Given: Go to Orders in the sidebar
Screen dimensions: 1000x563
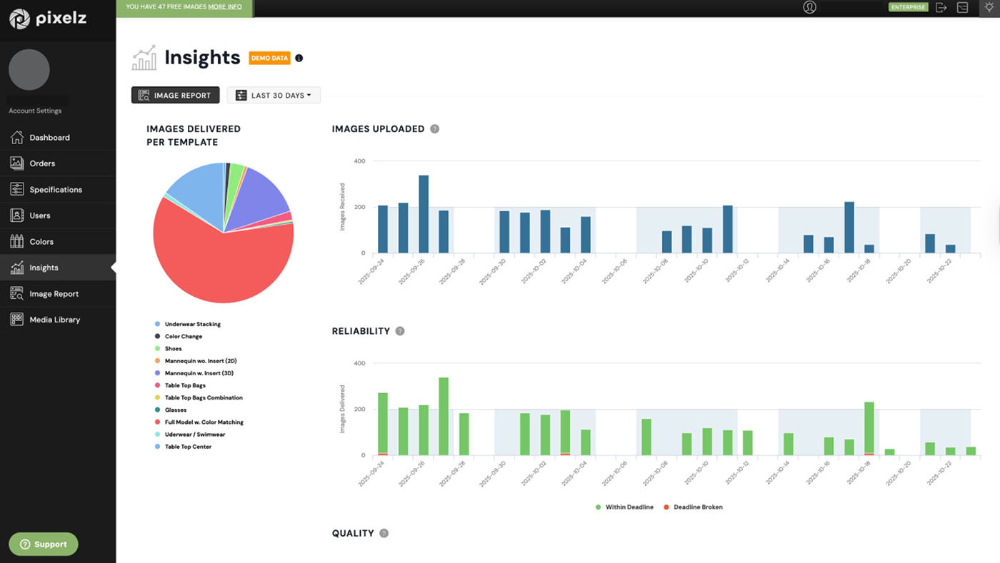Looking at the screenshot, I should pyautogui.click(x=42, y=163).
